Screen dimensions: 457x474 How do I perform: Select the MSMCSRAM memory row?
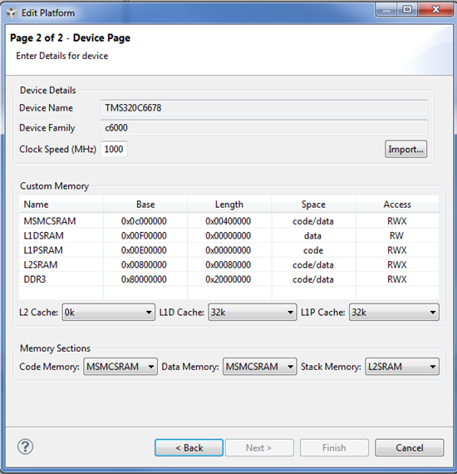pyautogui.click(x=228, y=221)
